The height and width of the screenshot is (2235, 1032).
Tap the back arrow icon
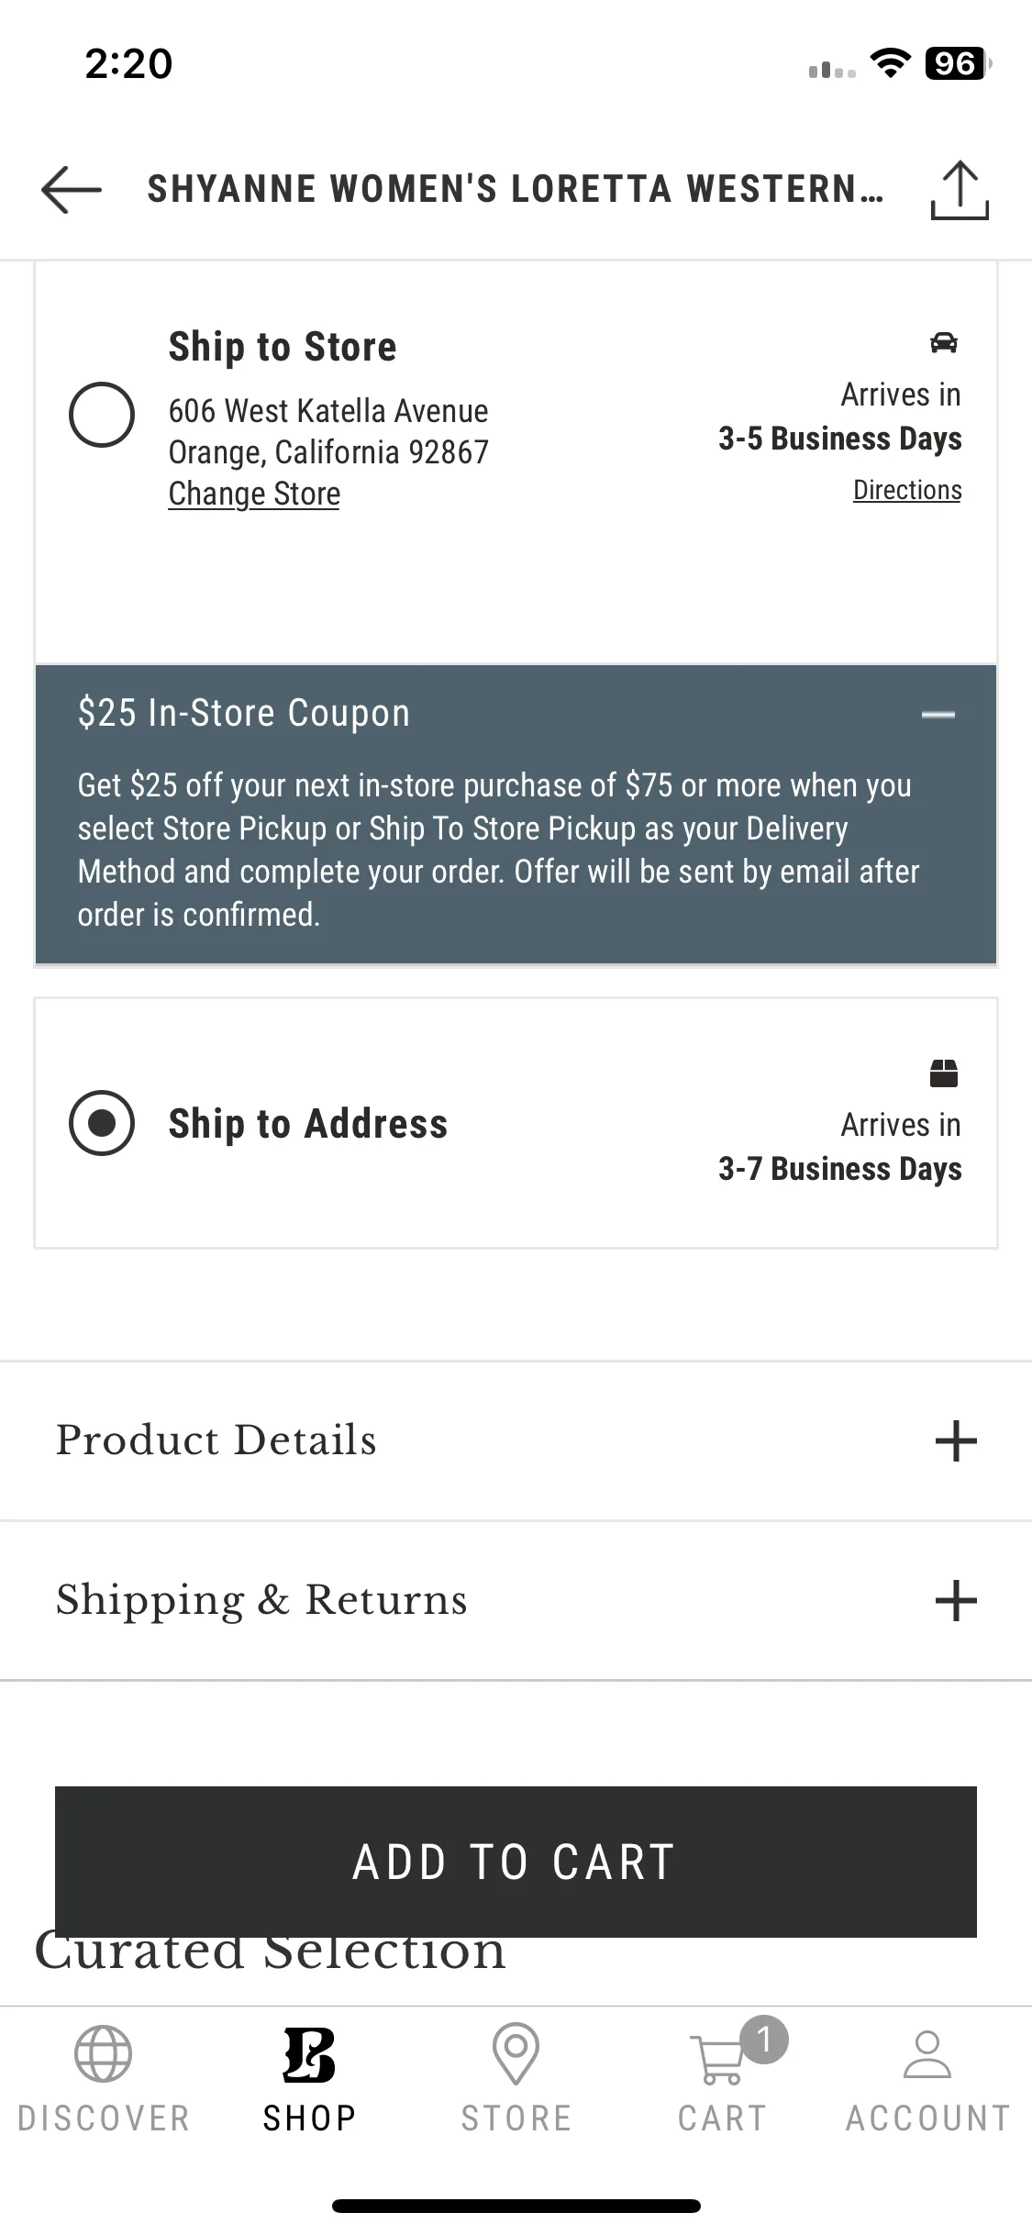click(72, 190)
